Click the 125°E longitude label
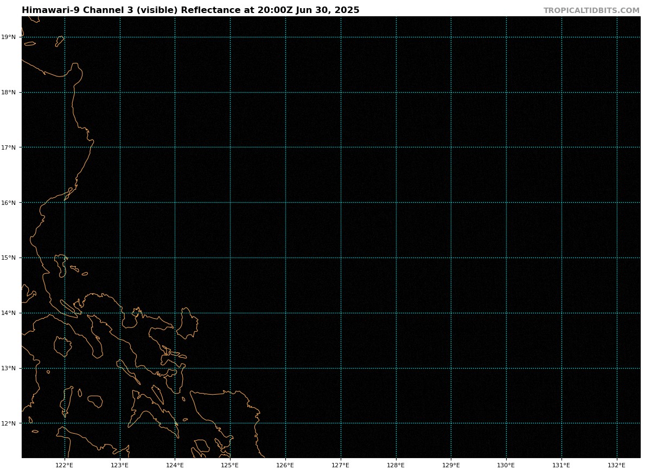651x470 pixels. (x=230, y=465)
